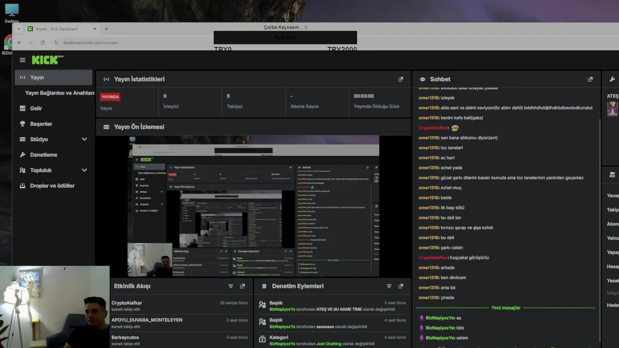Close the Stream - Kick Dashboard tab
Screen dimensions: 619x348
click(95, 29)
